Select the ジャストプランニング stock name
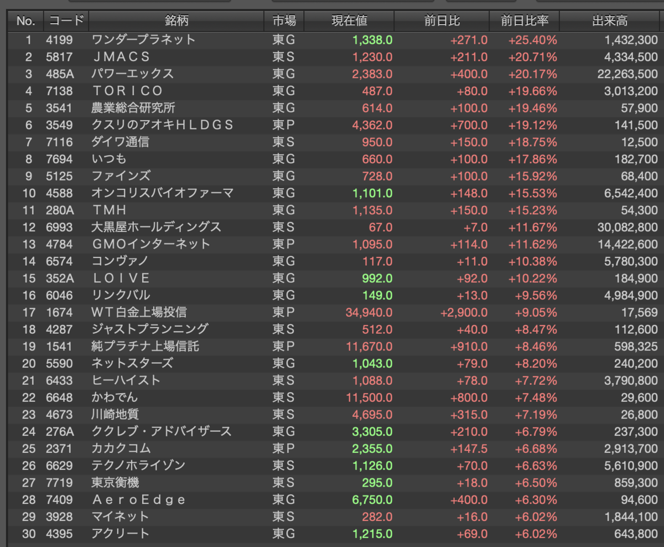 pyautogui.click(x=150, y=329)
